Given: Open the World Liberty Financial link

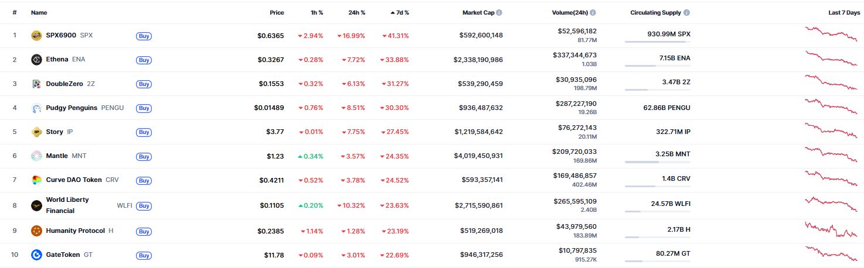Looking at the screenshot, I should (x=67, y=205).
